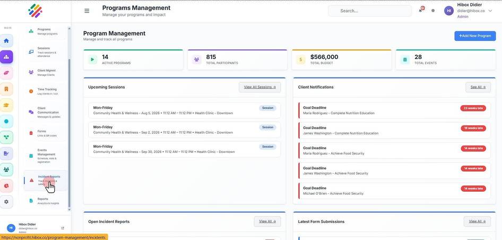Click View All in Latest Form Submissions

click(x=477, y=221)
